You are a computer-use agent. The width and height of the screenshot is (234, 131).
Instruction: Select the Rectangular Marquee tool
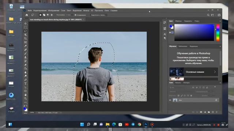coord(26,27)
